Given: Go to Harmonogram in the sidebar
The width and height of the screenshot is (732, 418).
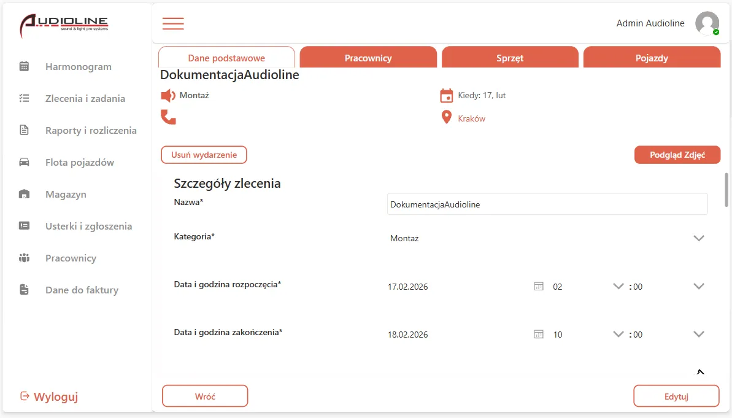Looking at the screenshot, I should coord(79,66).
